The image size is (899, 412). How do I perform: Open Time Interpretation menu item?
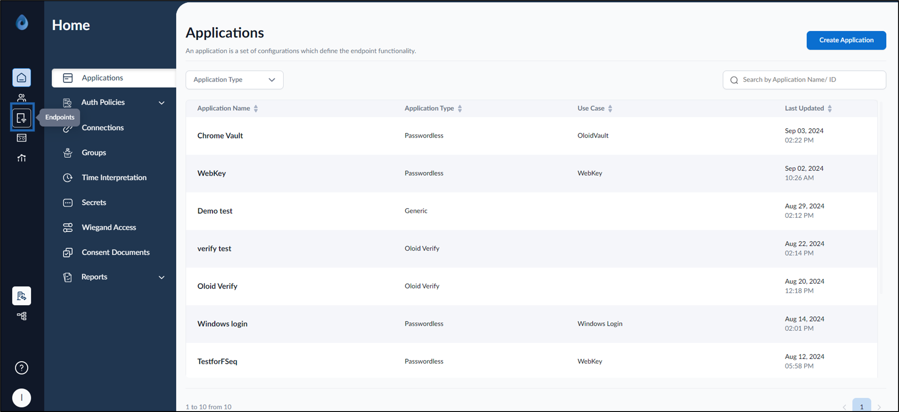click(x=114, y=178)
